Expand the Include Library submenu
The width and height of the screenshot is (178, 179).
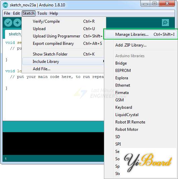63,62
